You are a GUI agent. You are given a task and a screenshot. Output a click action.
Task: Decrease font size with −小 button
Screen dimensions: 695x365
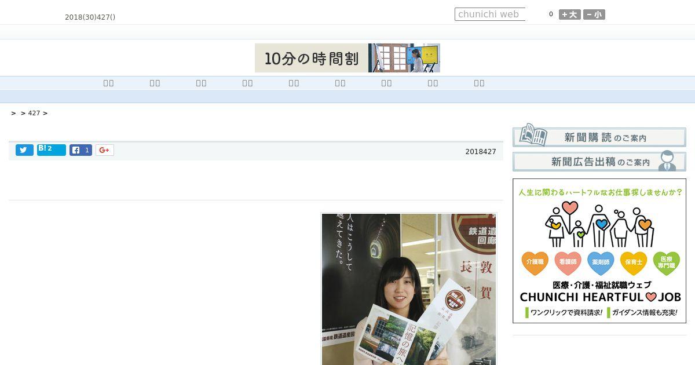(594, 14)
